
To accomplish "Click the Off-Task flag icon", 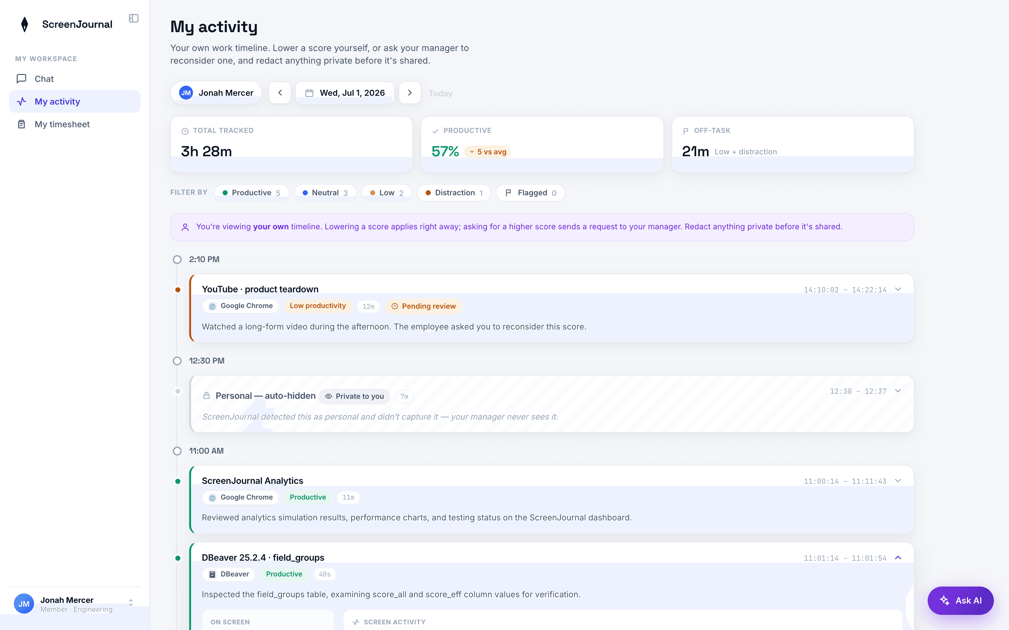I will click(x=685, y=131).
